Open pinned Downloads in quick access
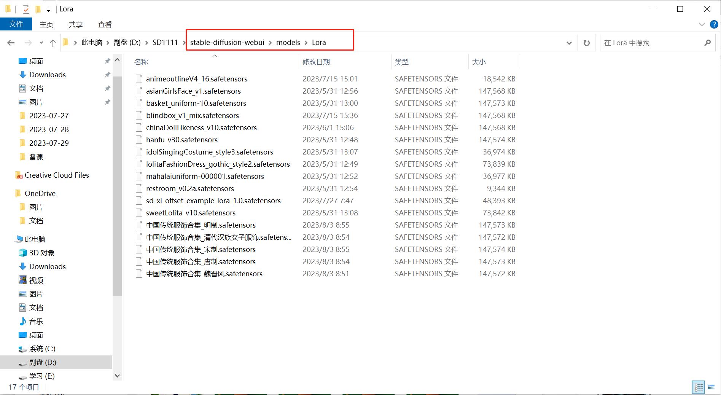The image size is (721, 395). (x=48, y=75)
